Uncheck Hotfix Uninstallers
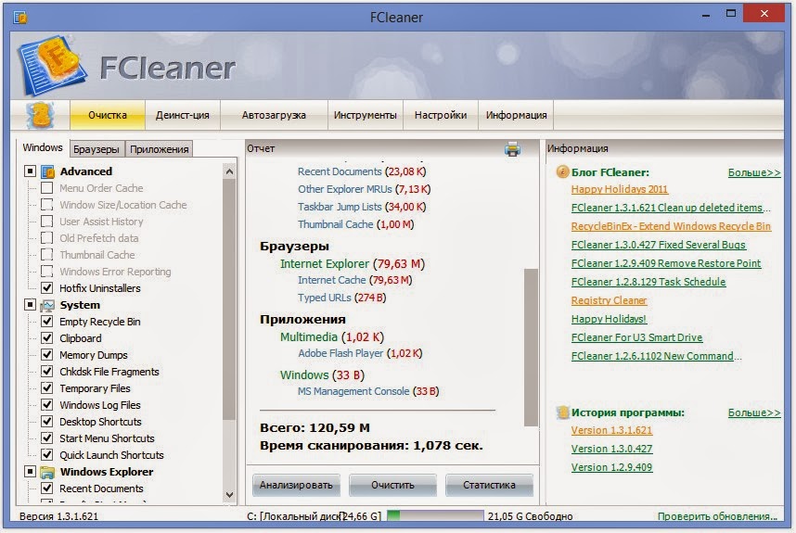 click(46, 288)
